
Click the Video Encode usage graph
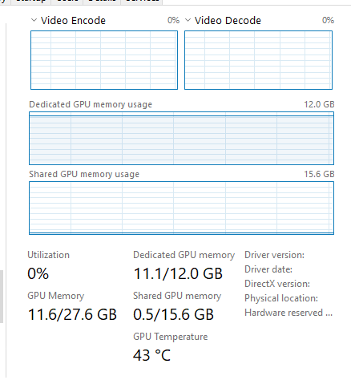(104, 60)
